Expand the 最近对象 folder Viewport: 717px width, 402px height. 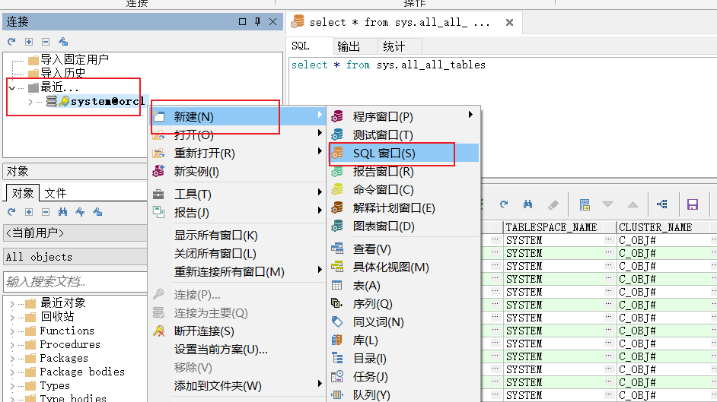pyautogui.click(x=12, y=303)
